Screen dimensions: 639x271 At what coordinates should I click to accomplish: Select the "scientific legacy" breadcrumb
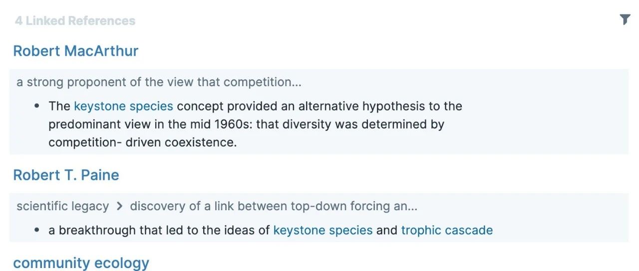(62, 206)
